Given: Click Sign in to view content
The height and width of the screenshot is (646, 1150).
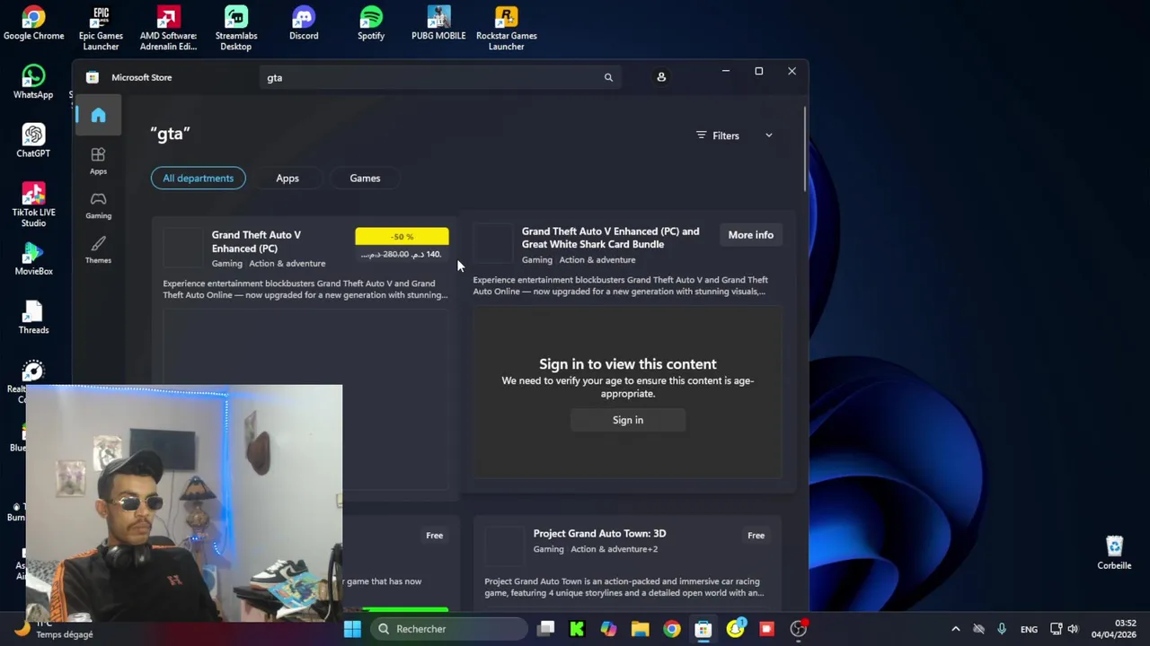Looking at the screenshot, I should pyautogui.click(x=628, y=420).
